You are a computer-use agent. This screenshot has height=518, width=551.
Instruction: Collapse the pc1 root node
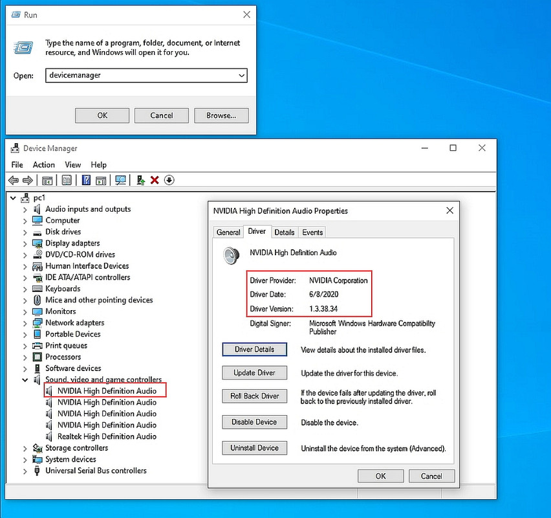[13, 198]
